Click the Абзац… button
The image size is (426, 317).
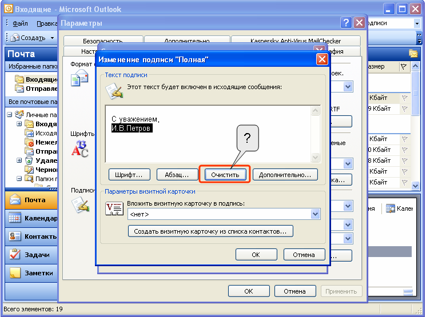point(177,175)
